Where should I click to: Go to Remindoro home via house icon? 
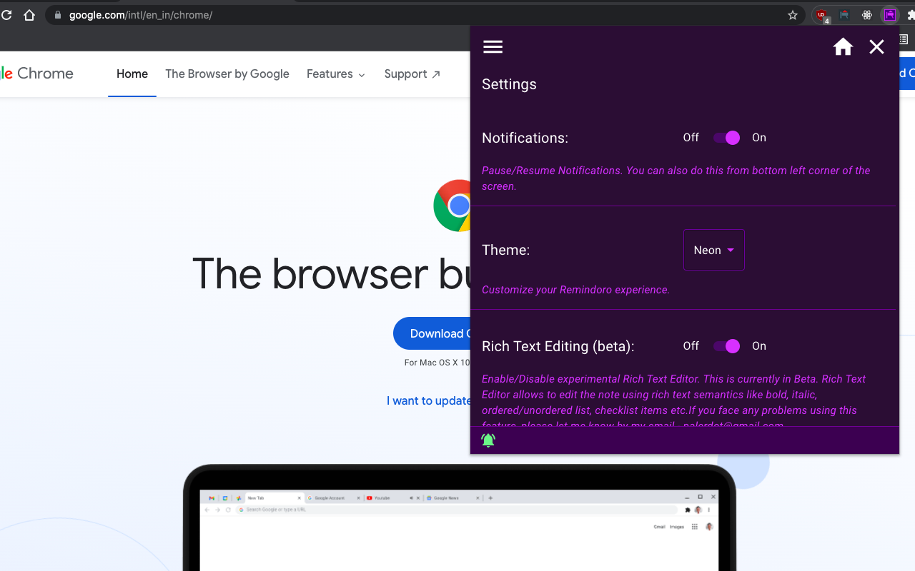point(843,47)
